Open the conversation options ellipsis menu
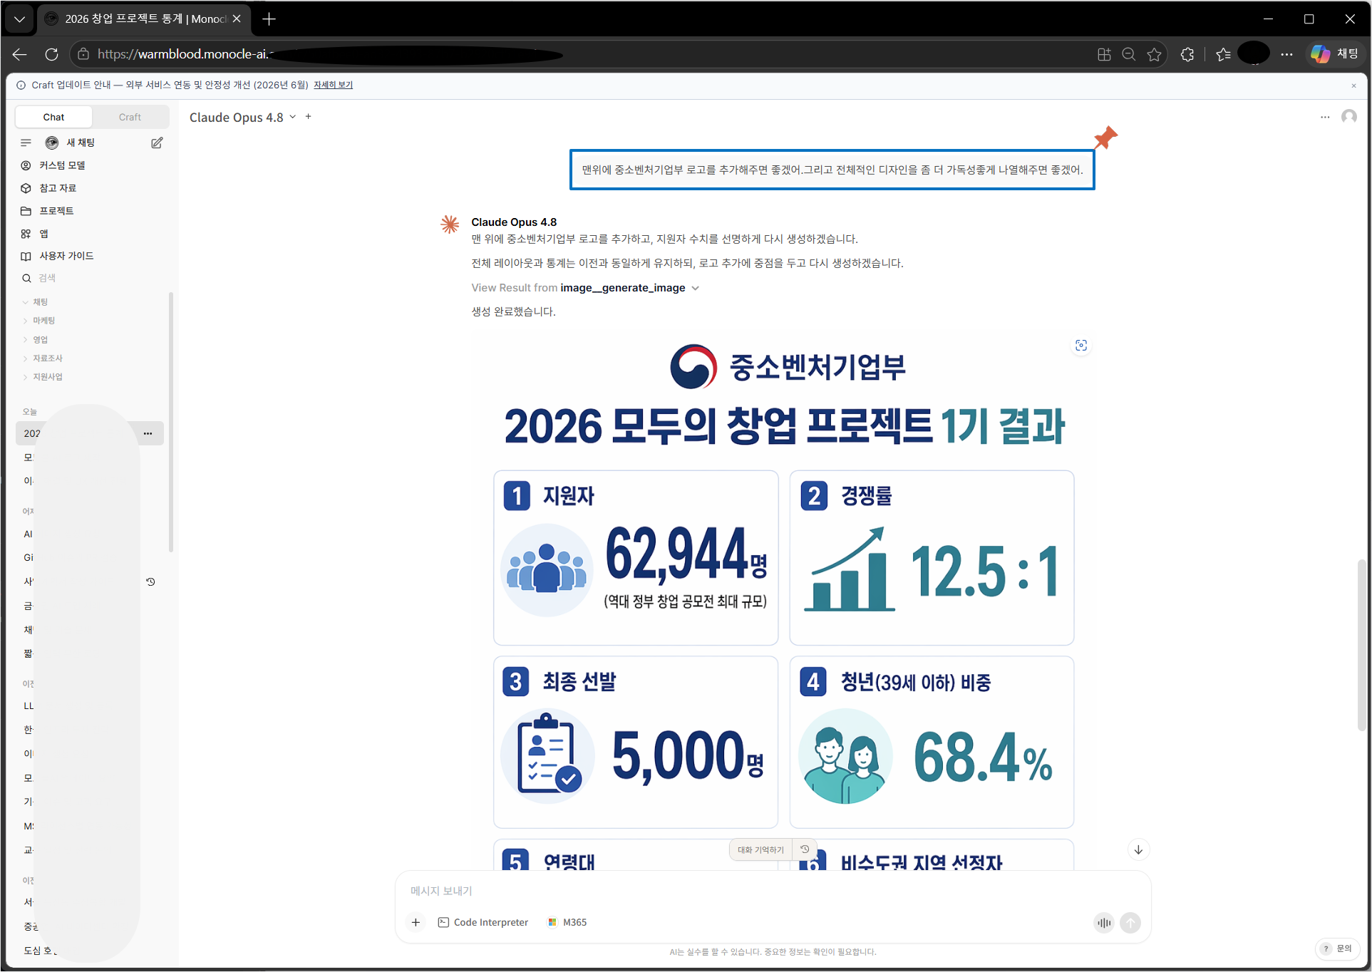 [x=1325, y=117]
